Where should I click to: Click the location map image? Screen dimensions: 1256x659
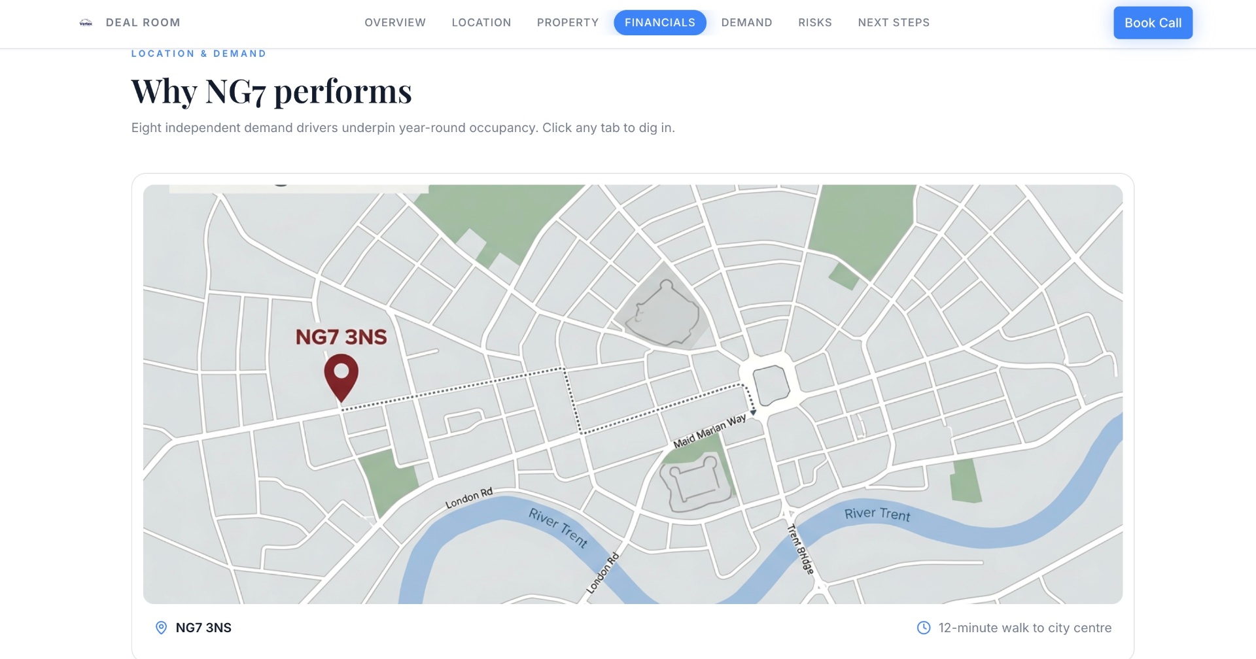[633, 394]
